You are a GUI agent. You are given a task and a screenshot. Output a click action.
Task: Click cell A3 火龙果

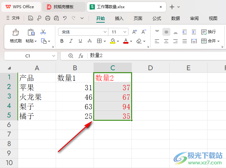click(37, 97)
